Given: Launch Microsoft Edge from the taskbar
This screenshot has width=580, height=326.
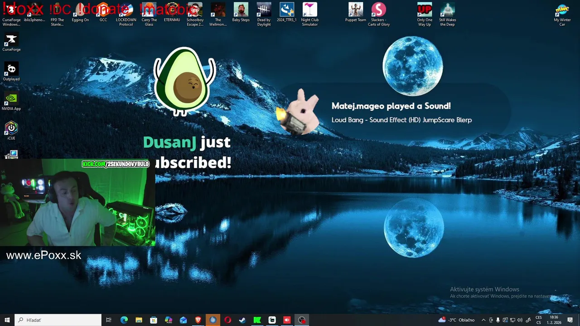Looking at the screenshot, I should coord(124,320).
